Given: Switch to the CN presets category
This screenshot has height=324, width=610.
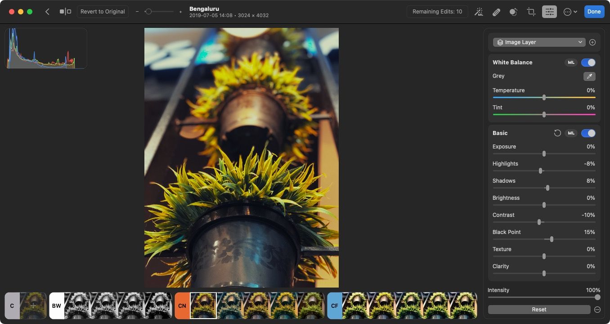Looking at the screenshot, I should point(182,306).
